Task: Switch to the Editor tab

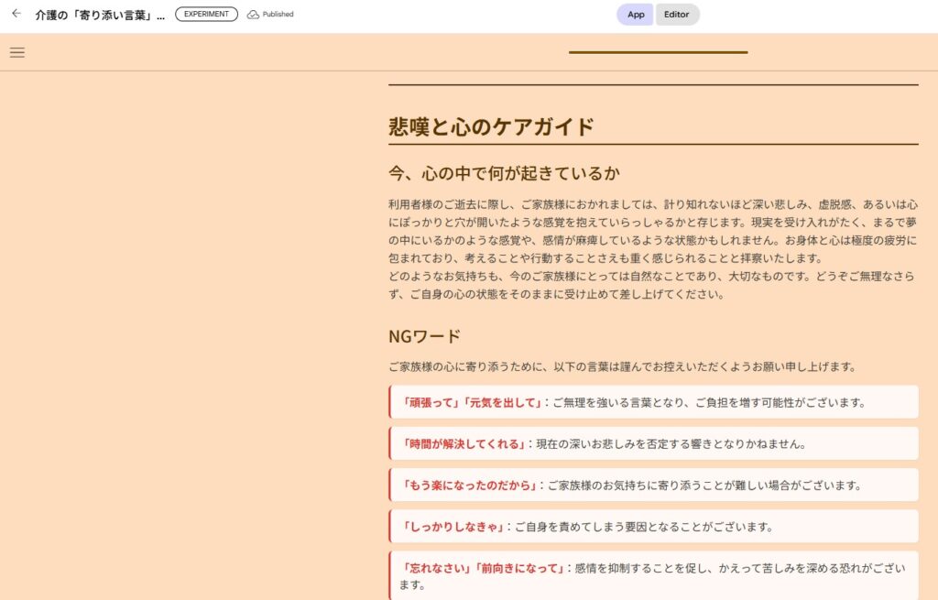Action: [x=677, y=15]
